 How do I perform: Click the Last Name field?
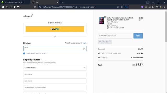[x=55, y=81]
